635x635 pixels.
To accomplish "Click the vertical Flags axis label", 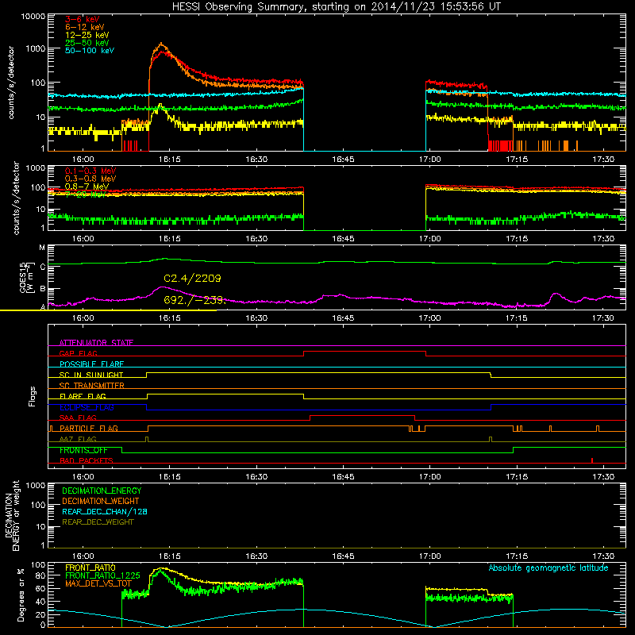I will tap(32, 396).
